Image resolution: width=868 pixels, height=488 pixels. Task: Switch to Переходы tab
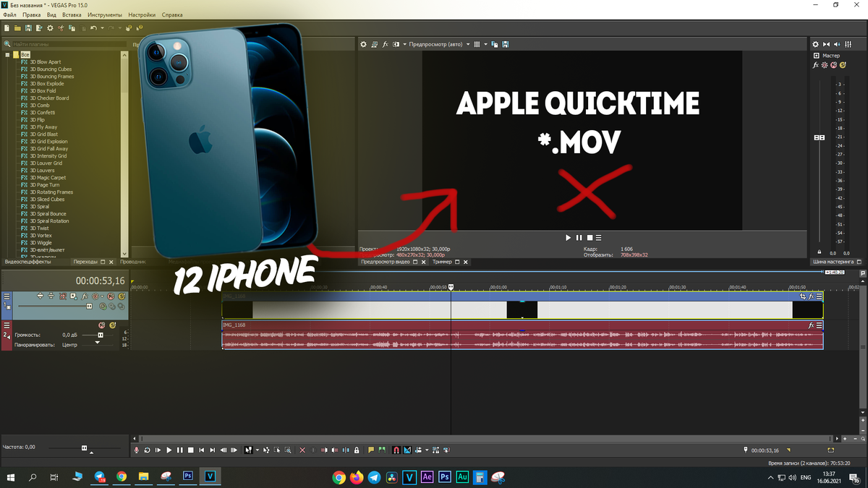coord(85,262)
